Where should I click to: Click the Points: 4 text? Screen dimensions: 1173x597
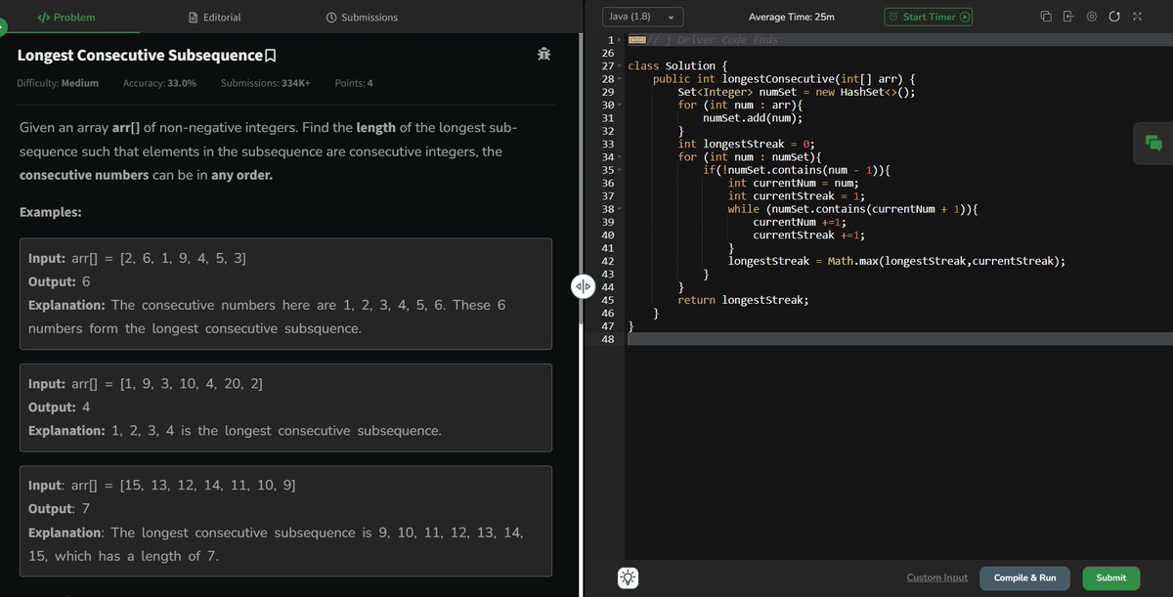pos(354,83)
